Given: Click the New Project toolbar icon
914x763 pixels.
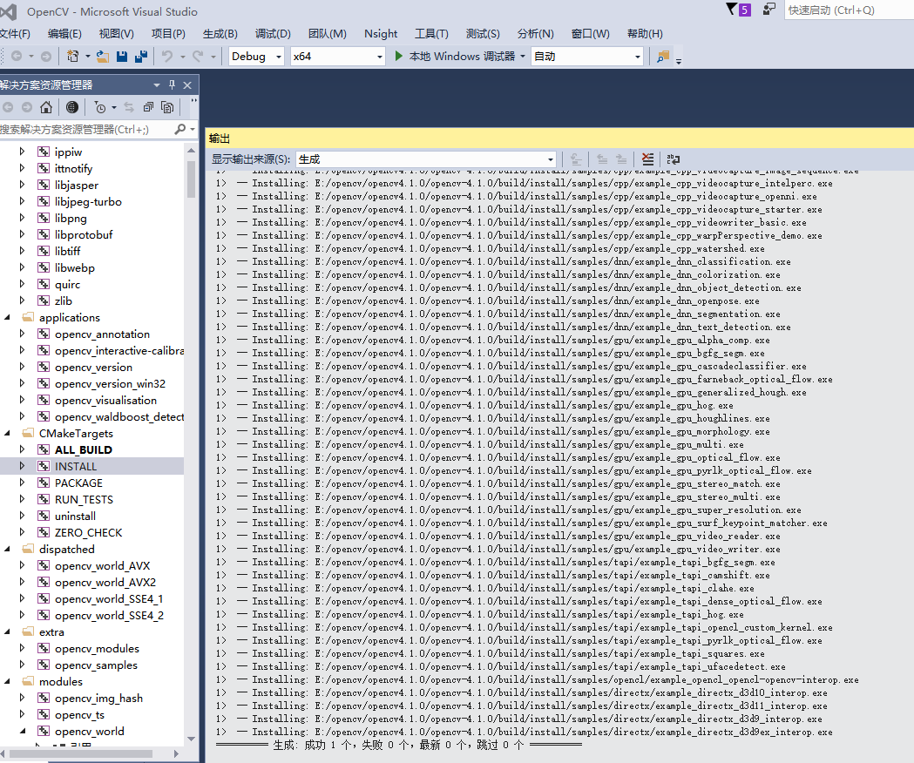Looking at the screenshot, I should pos(73,56).
